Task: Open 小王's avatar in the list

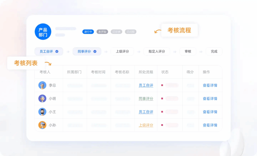Action: 42,112
